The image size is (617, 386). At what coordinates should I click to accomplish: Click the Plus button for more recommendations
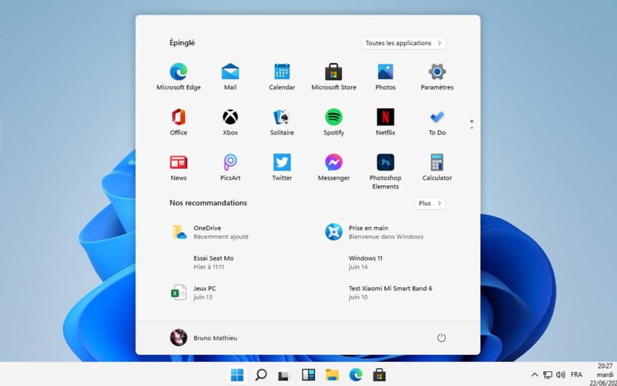tap(430, 203)
